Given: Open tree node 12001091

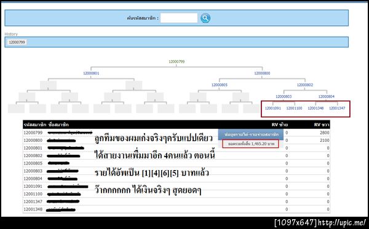Looking at the screenshot, I should coord(272,108).
